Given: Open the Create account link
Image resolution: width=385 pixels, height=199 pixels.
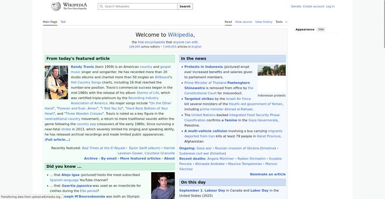Looking at the screenshot, I should point(314,6).
